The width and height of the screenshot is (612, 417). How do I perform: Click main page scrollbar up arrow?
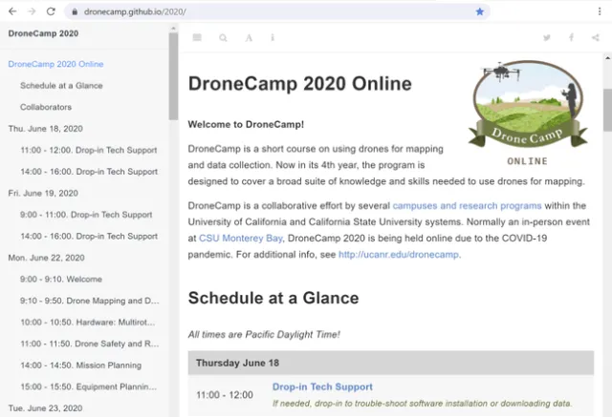[x=608, y=58]
